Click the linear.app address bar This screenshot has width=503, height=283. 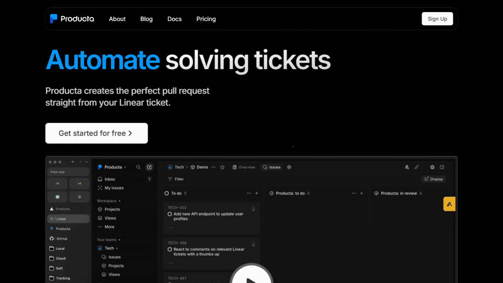68,172
